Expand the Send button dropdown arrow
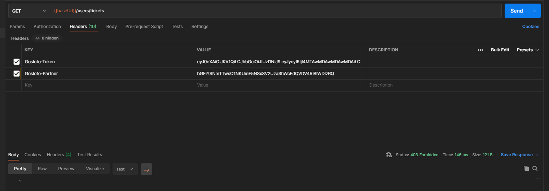The image size is (549, 191). pyautogui.click(x=535, y=11)
